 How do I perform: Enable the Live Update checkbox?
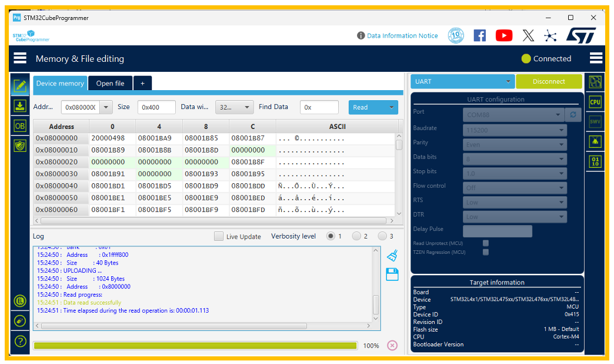(x=219, y=236)
